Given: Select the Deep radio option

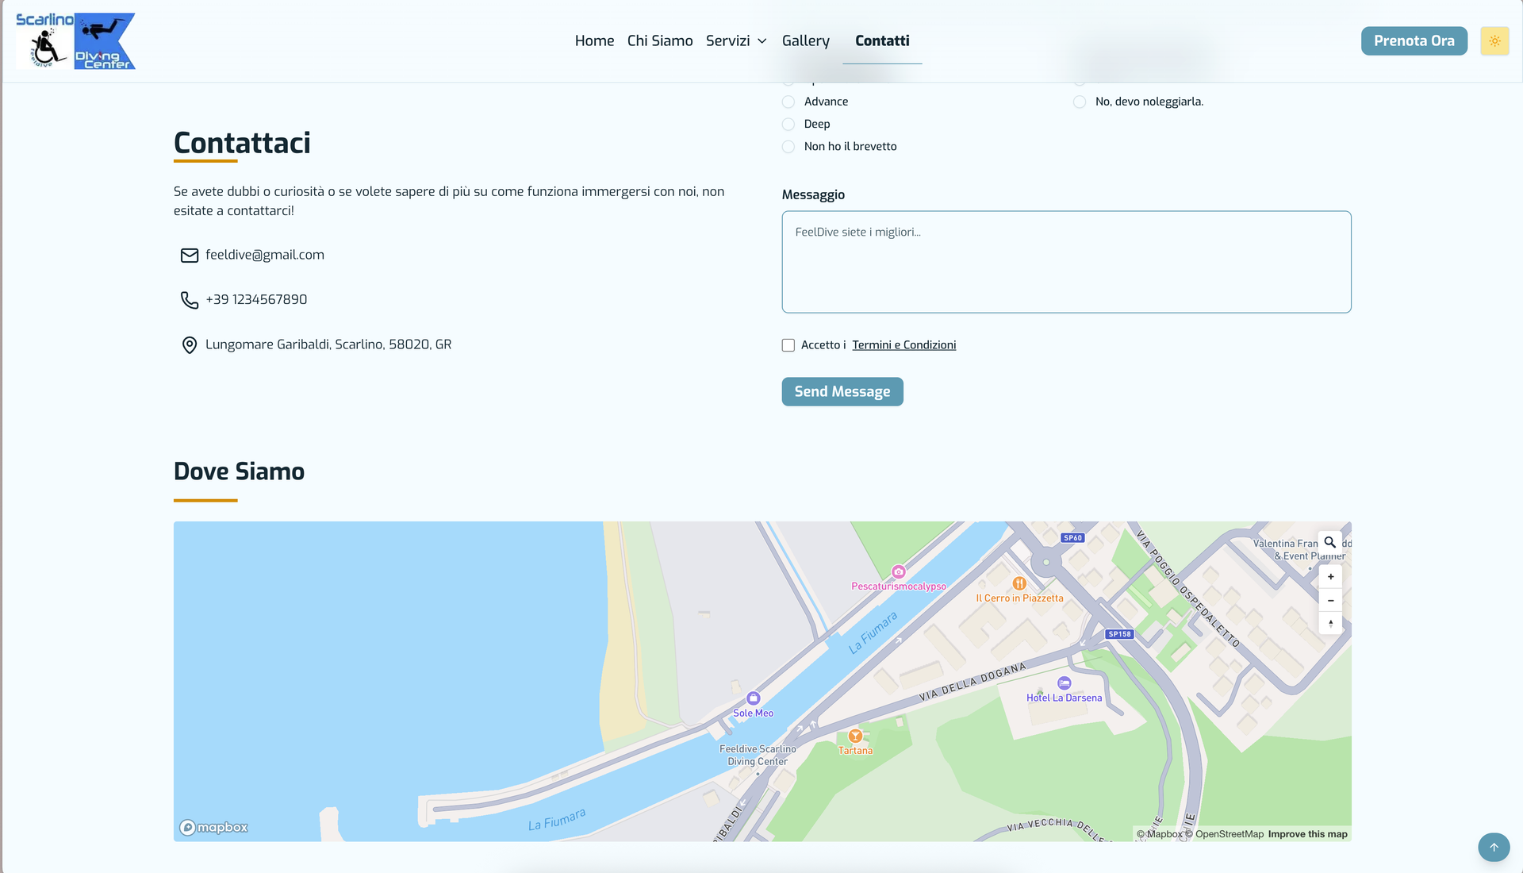Looking at the screenshot, I should pyautogui.click(x=788, y=125).
